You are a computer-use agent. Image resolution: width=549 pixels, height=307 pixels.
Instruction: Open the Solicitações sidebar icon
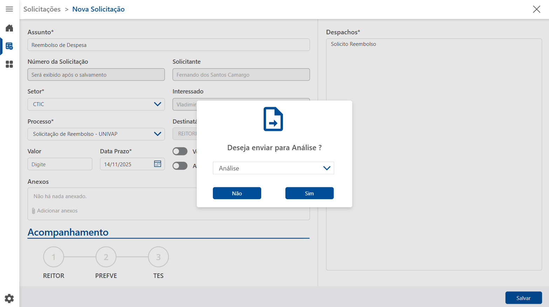tap(9, 46)
